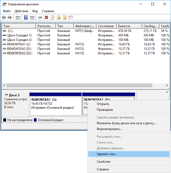Click the Properties checkmark sheet icon
Viewport: 171px width, 173px height.
pos(52,18)
